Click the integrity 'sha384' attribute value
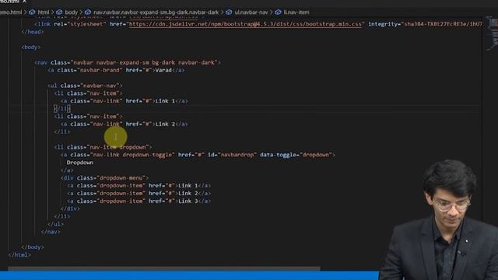The width and height of the screenshot is (498, 280). [442, 24]
